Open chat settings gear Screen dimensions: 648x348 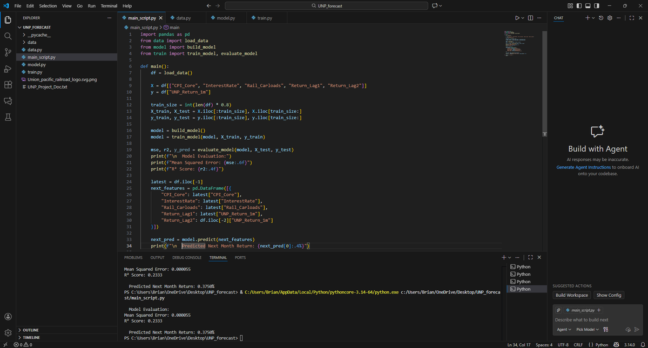click(610, 18)
